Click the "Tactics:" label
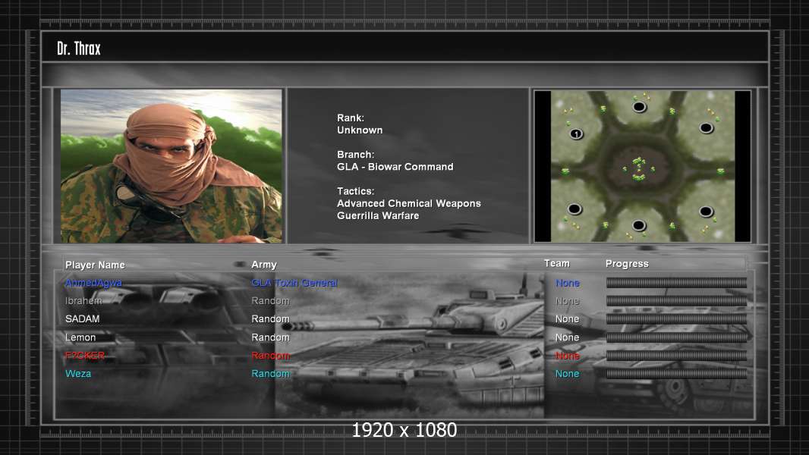 click(355, 191)
